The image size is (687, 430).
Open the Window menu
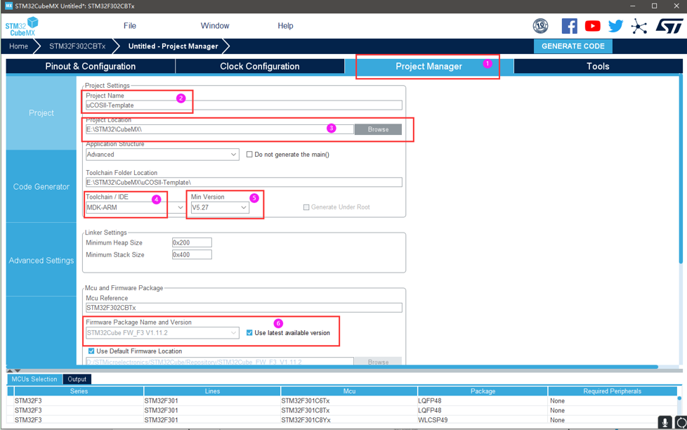pyautogui.click(x=215, y=26)
